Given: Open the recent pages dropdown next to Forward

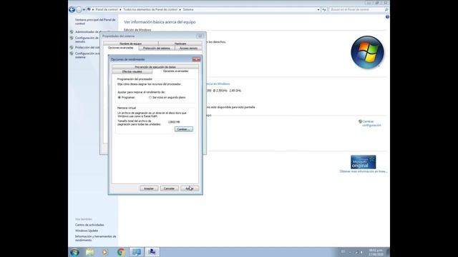Looking at the screenshot, I should (84, 9).
